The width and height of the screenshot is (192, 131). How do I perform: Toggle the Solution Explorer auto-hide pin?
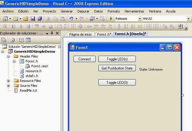tap(52, 33)
